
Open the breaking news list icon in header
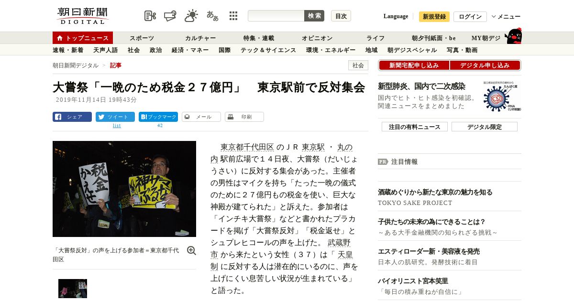[x=150, y=16]
